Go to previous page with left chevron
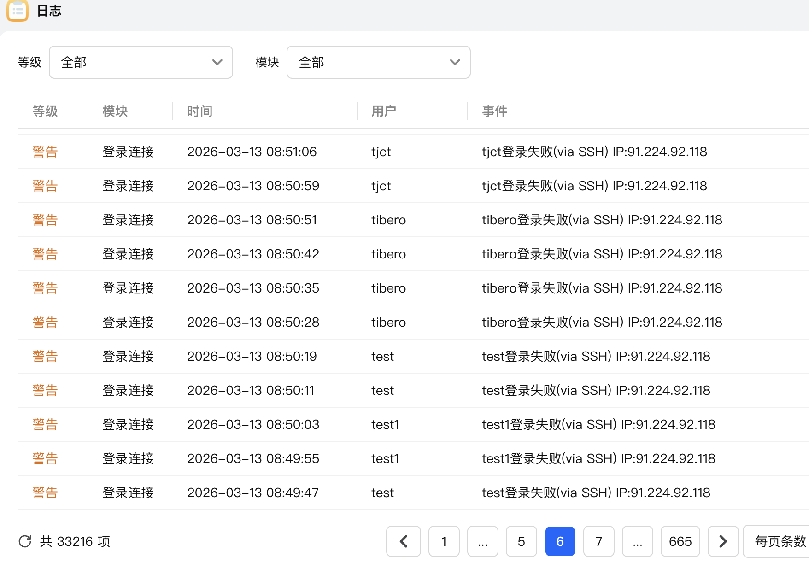This screenshot has width=809, height=563. pyautogui.click(x=404, y=541)
